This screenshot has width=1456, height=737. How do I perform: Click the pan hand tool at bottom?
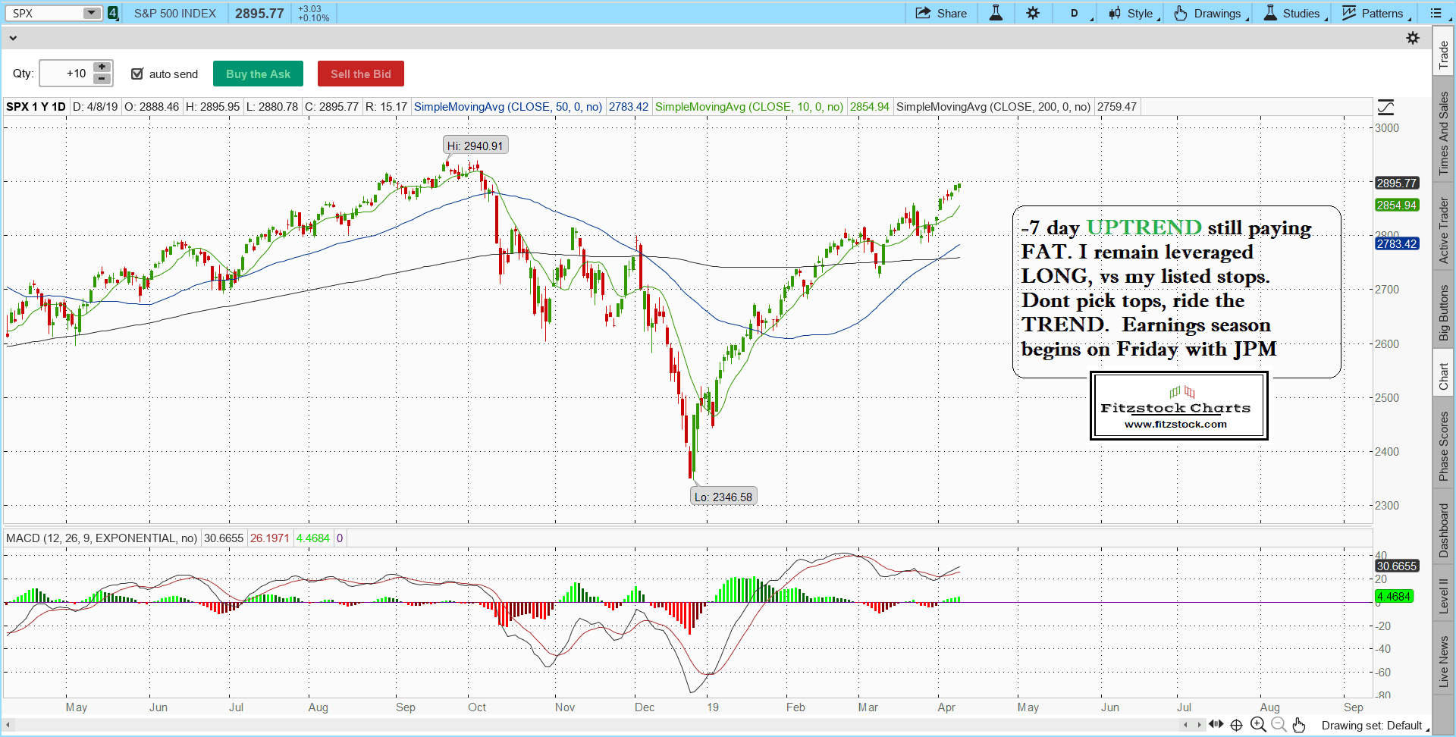(1299, 725)
